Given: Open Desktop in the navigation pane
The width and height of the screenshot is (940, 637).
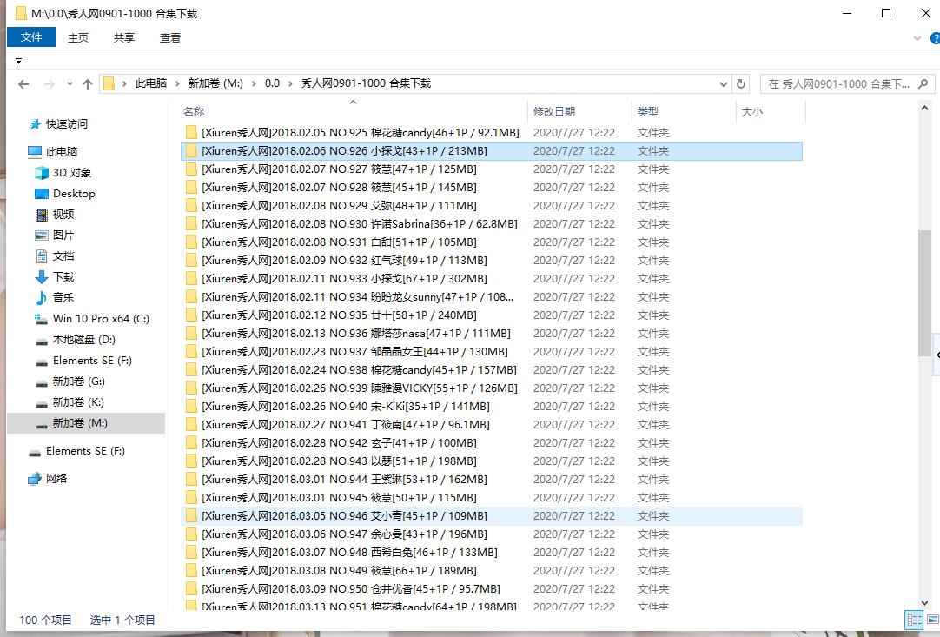Looking at the screenshot, I should (74, 194).
